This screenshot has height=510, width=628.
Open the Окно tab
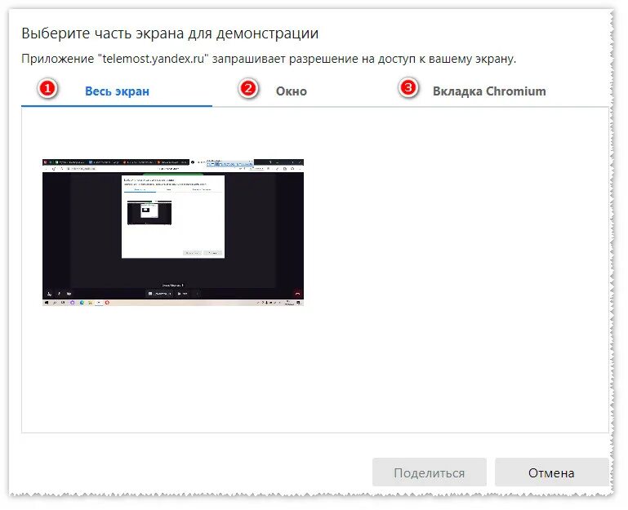coord(292,91)
